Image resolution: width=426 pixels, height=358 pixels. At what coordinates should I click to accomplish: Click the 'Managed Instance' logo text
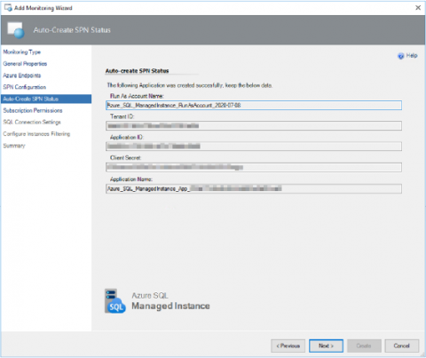click(170, 306)
